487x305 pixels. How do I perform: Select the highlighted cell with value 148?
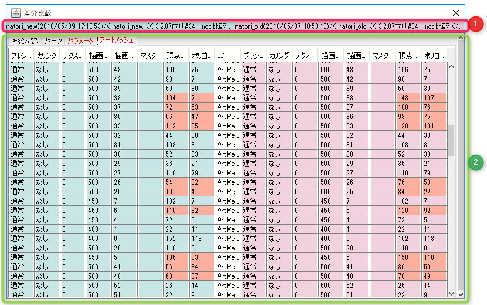(x=407, y=97)
